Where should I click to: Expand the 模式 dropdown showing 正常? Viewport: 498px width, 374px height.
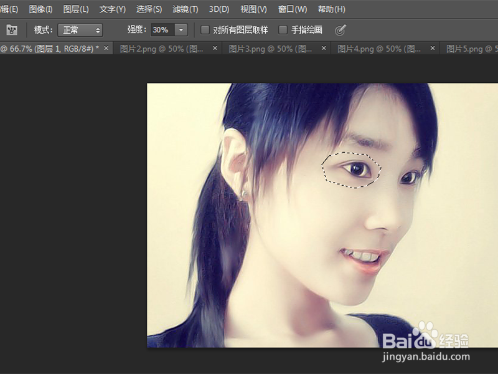pyautogui.click(x=80, y=30)
